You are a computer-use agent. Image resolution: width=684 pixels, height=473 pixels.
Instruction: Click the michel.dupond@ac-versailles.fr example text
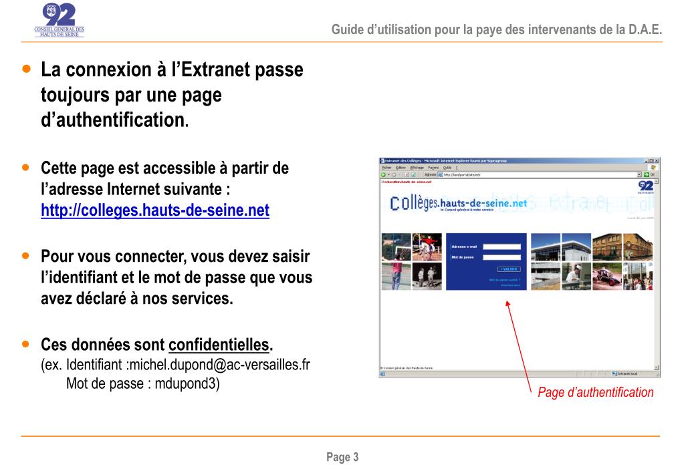coord(219,365)
